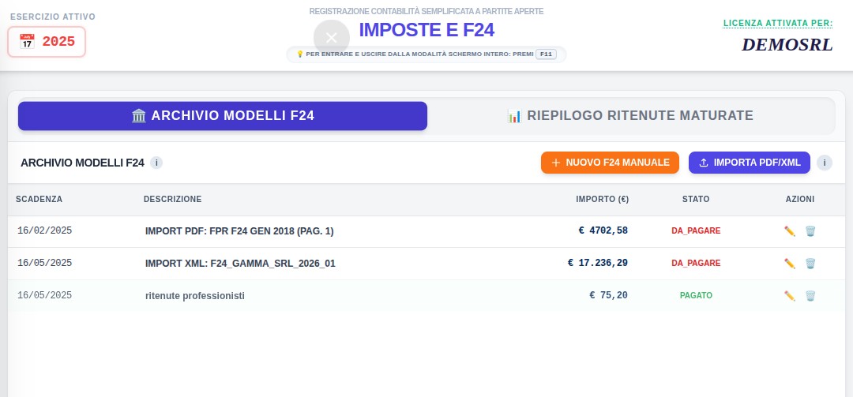
Task: Delete the ritenute professionisti entry
Action: 810,296
